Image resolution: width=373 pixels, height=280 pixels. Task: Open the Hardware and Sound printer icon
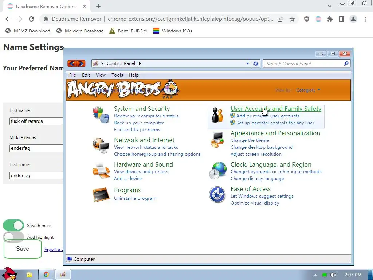[x=101, y=171]
